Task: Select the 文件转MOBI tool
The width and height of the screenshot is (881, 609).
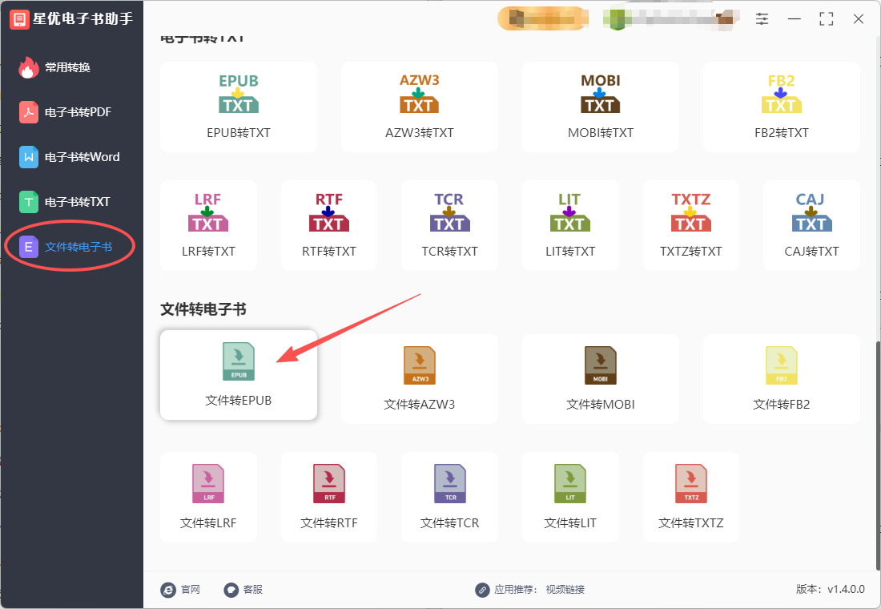Action: point(600,378)
